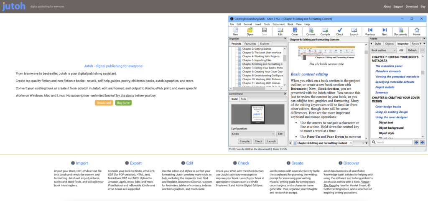Open the Format menu

pos(248,24)
